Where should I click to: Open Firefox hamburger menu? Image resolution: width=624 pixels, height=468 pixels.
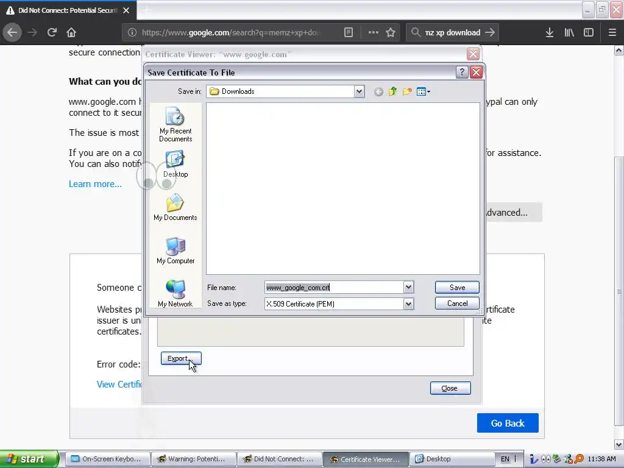[x=612, y=32]
